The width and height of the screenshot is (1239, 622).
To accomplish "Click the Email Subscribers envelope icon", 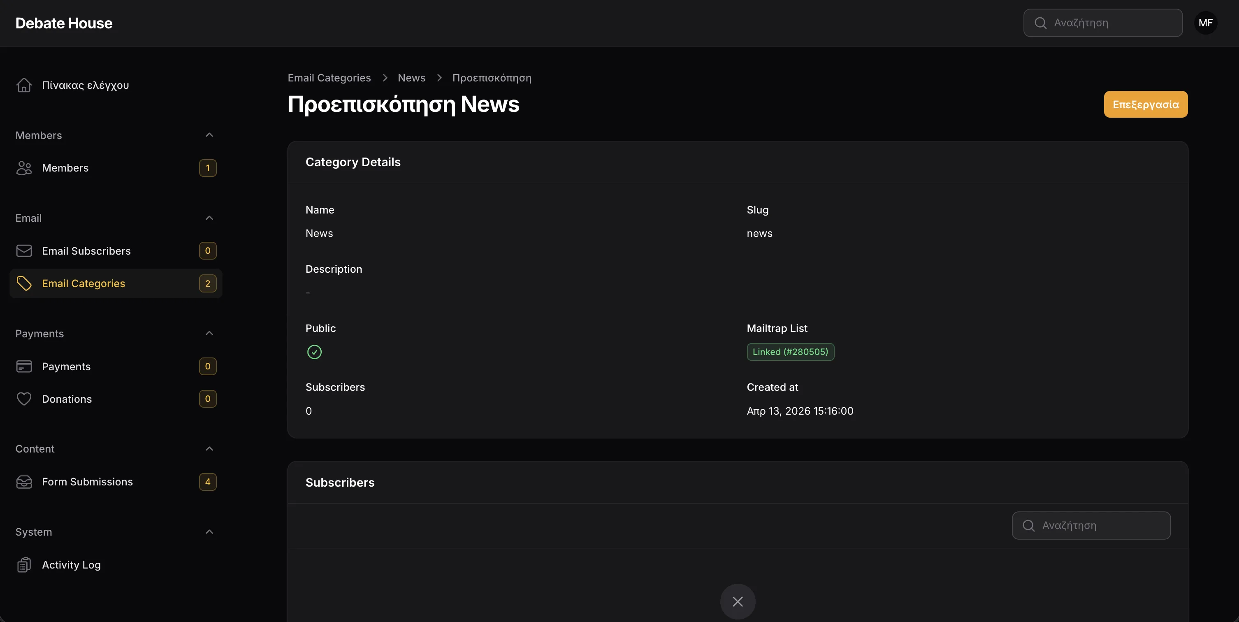I will [x=24, y=251].
